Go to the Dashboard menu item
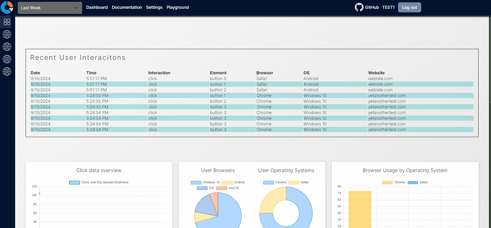Image resolution: width=491 pixels, height=228 pixels. (97, 7)
